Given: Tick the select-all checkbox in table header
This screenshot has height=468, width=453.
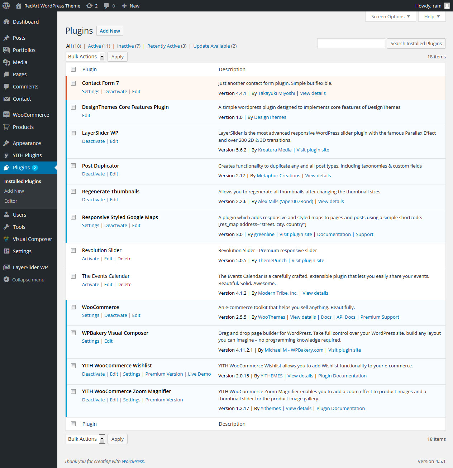Looking at the screenshot, I should click(x=73, y=69).
